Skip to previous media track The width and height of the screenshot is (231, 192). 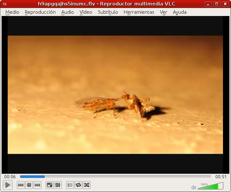(21, 185)
